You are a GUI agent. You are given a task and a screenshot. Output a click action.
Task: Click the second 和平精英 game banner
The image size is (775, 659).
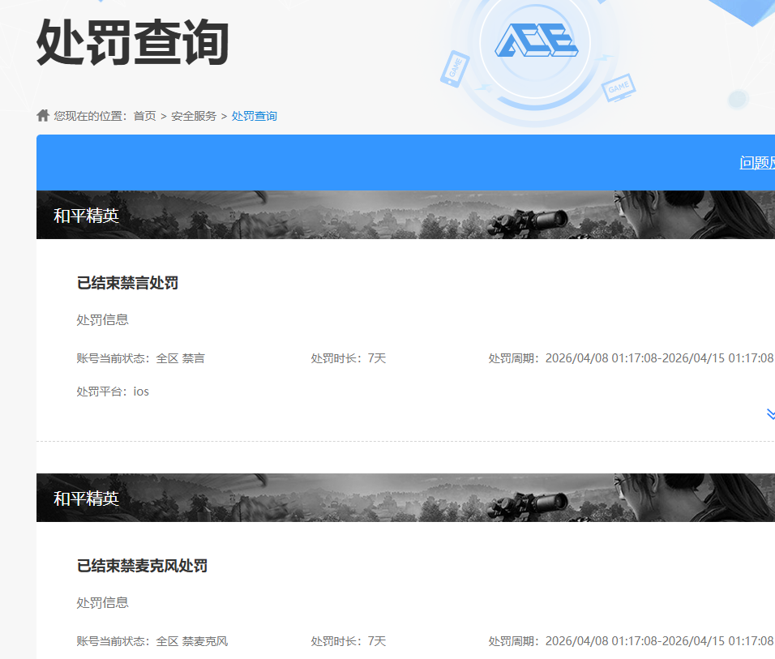coord(406,498)
